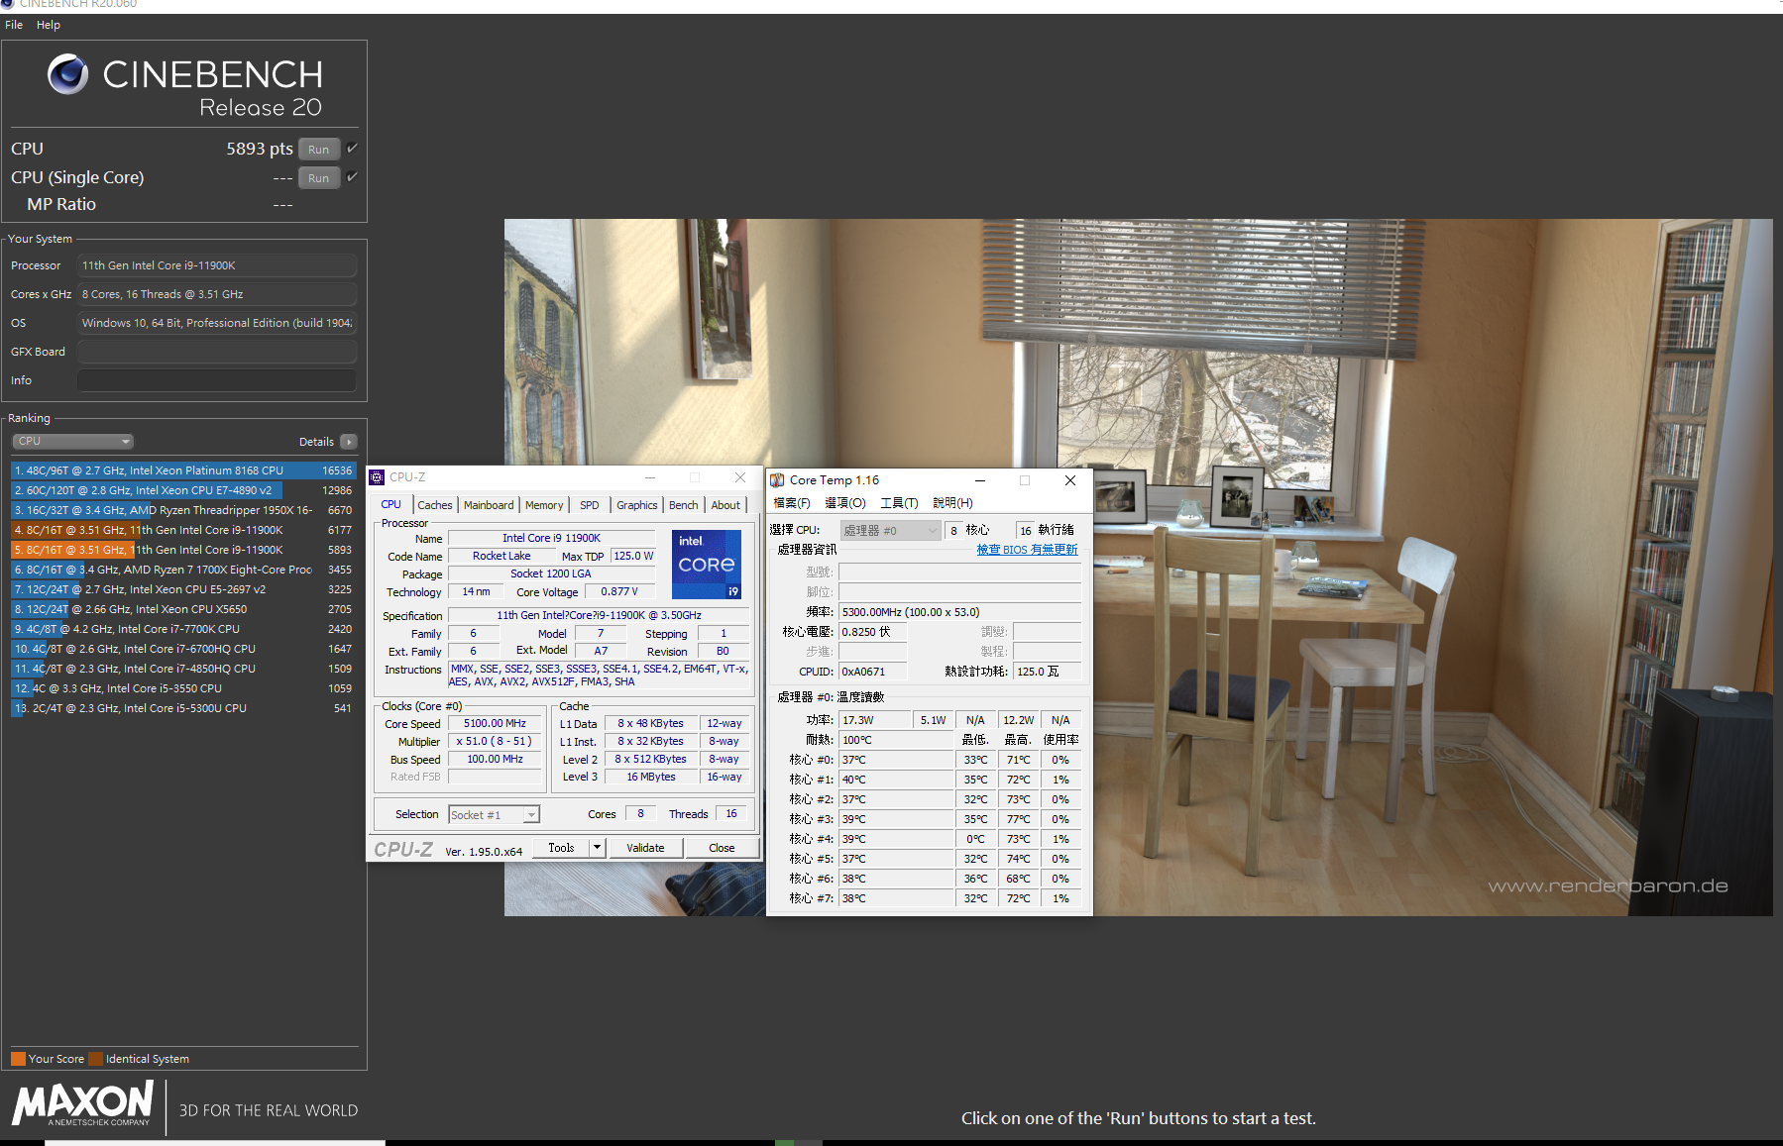Click the CPU-Z title bar app icon
This screenshot has width=1783, height=1146.
click(377, 477)
